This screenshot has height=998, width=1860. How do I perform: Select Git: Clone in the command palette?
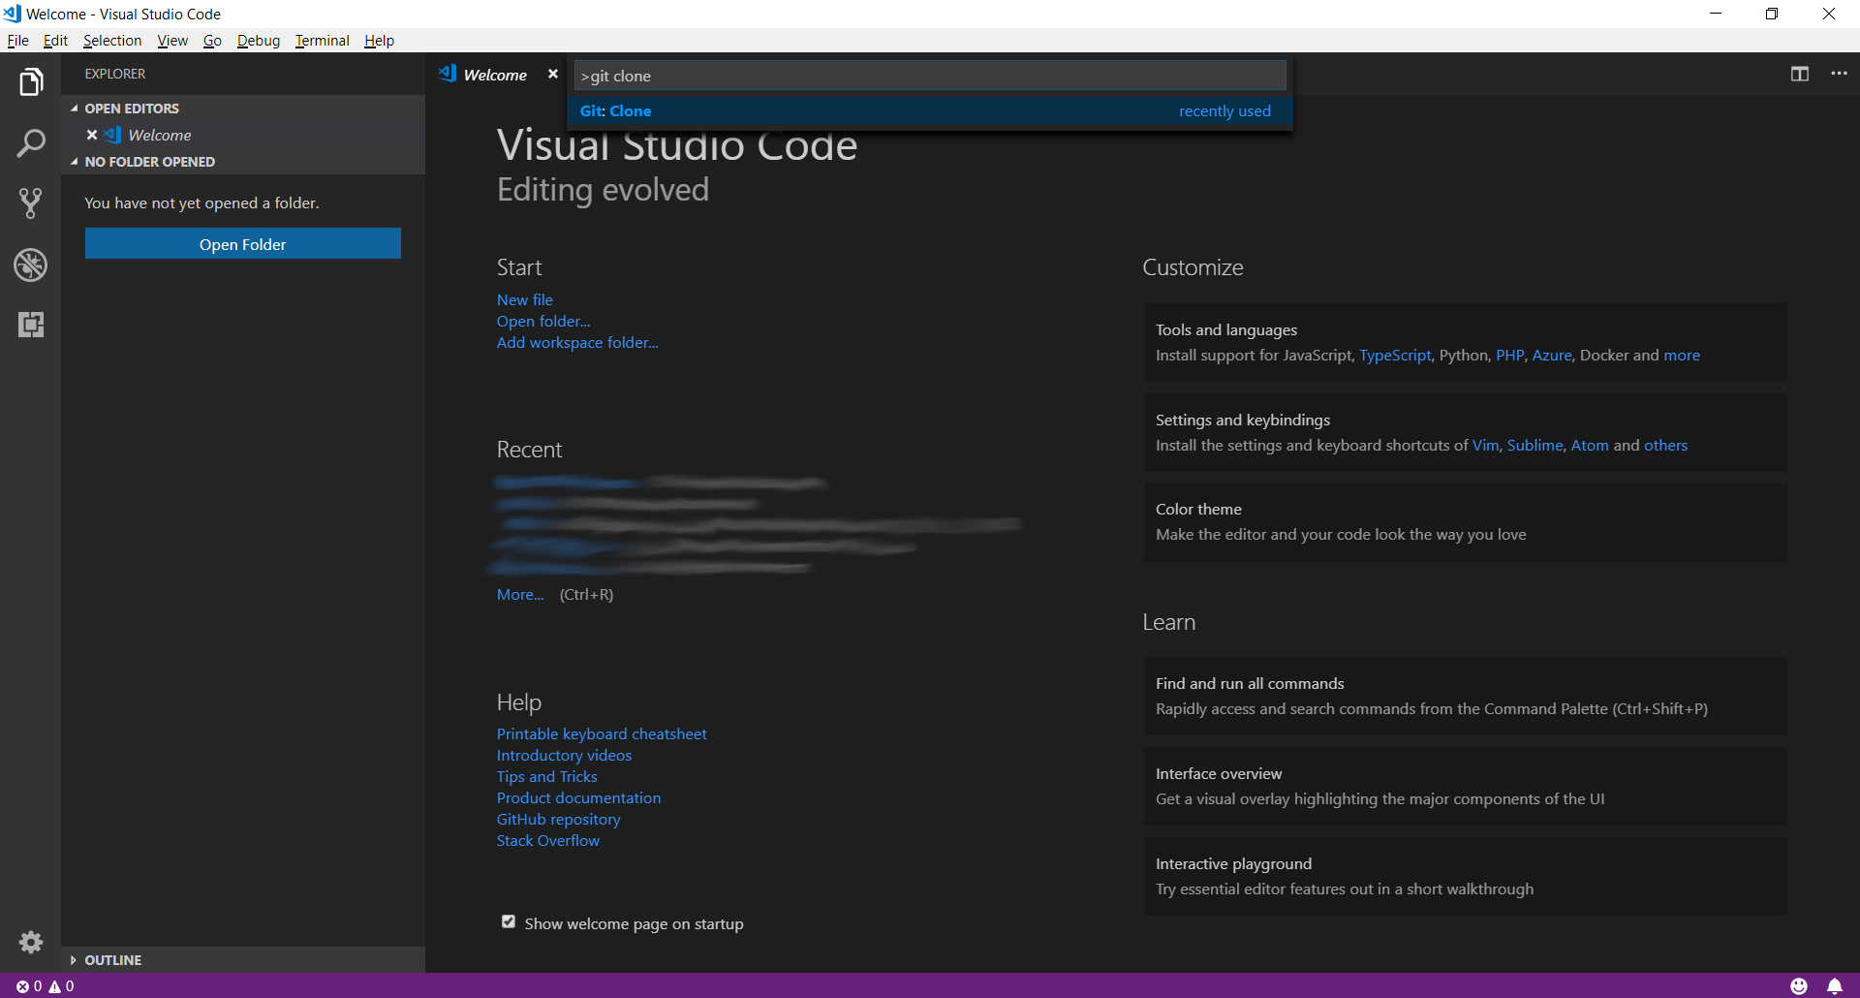tap(616, 110)
